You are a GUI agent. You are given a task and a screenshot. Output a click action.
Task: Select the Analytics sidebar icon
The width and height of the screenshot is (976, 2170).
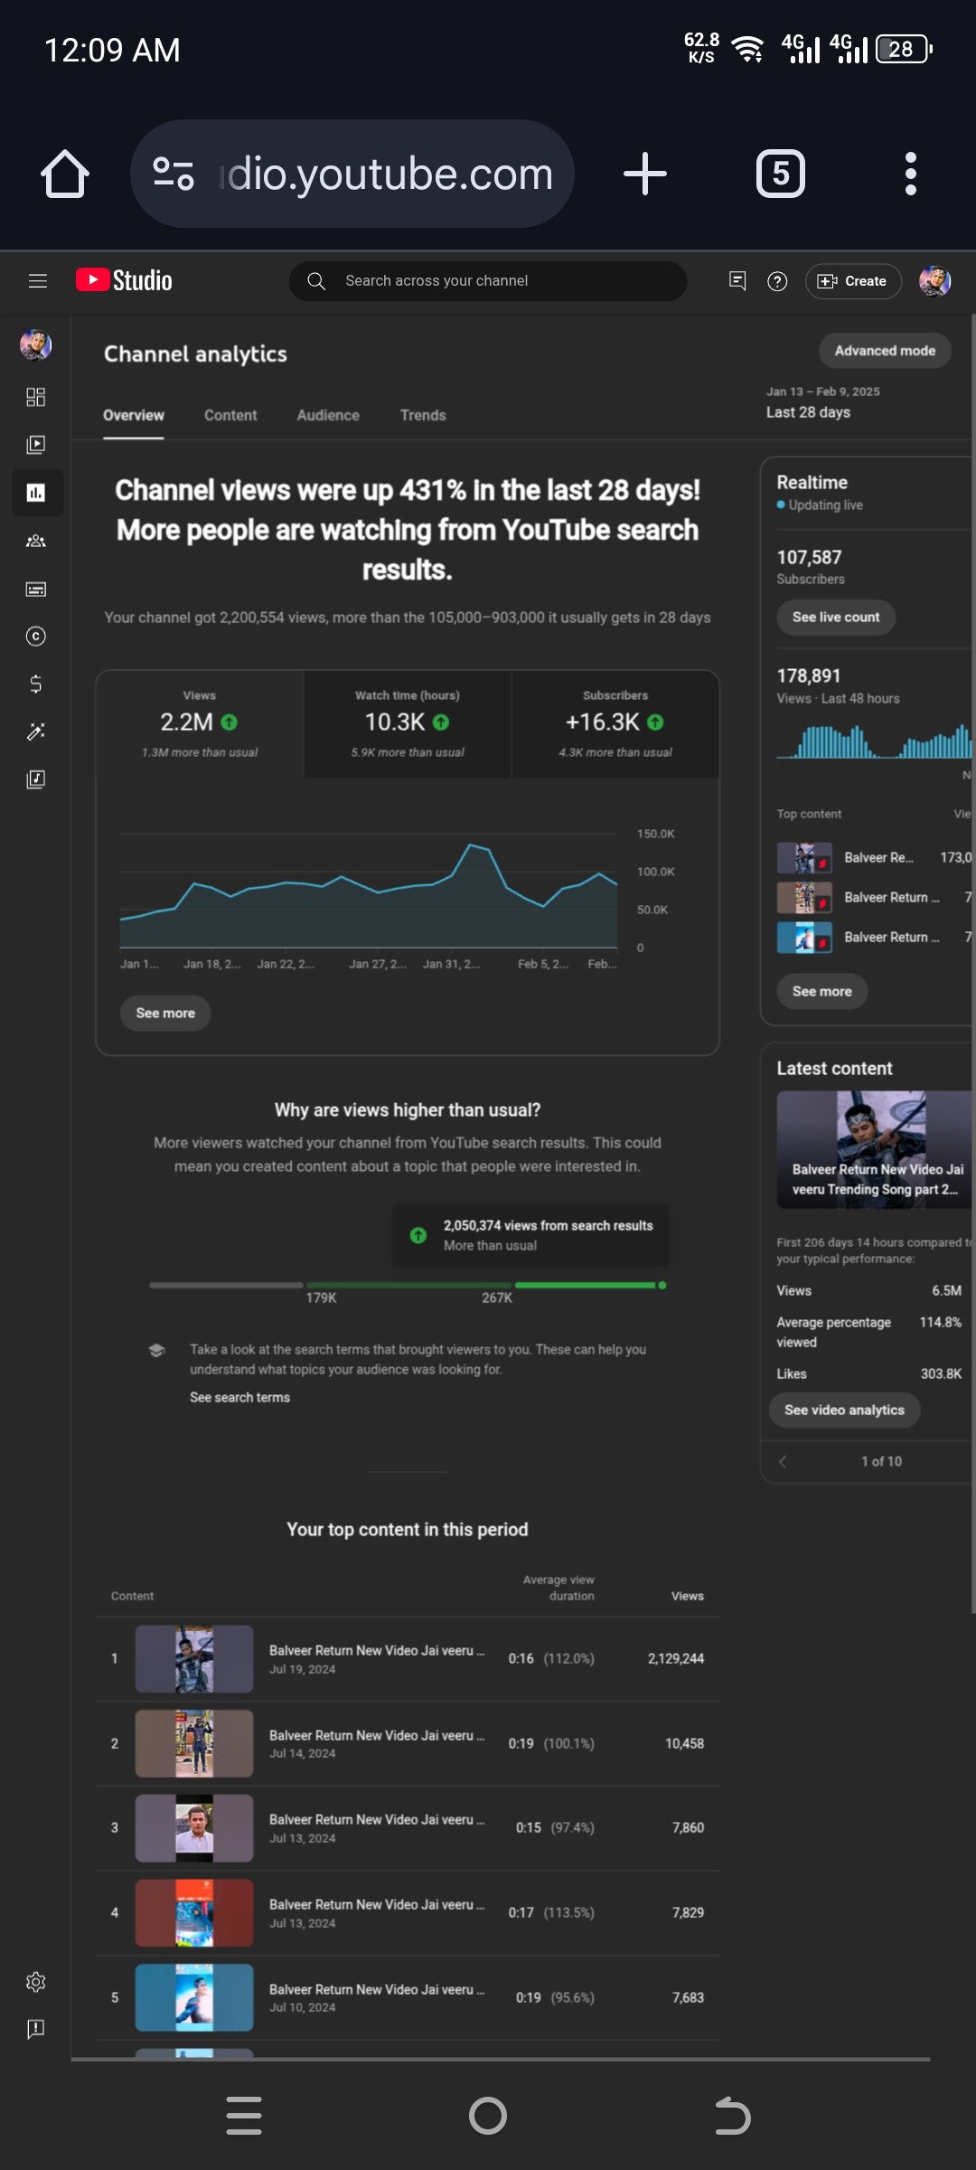[x=36, y=493]
